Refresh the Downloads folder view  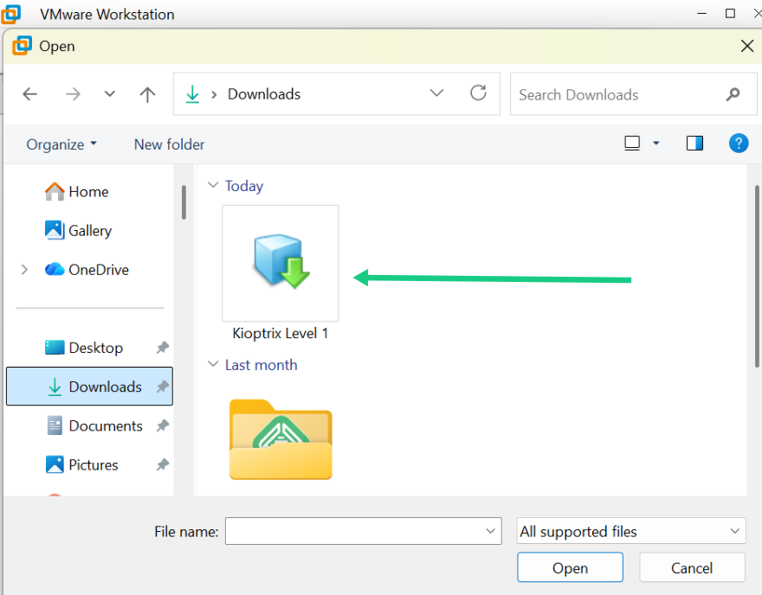(x=478, y=93)
